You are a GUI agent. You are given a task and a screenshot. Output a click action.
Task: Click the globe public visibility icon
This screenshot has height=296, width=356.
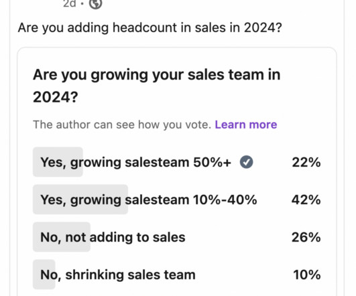pyautogui.click(x=95, y=4)
